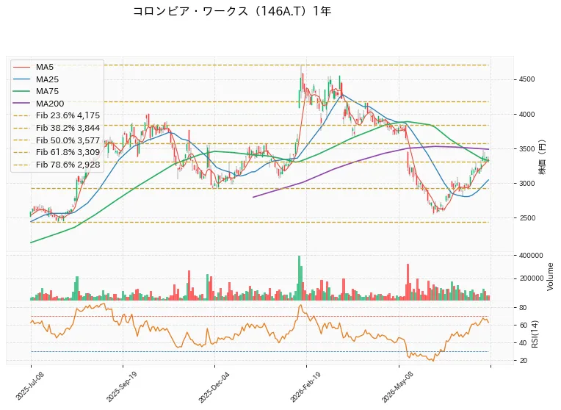The image size is (561, 410).
Task: Click the green MA75 line swatch in legend
Action: (x=21, y=91)
